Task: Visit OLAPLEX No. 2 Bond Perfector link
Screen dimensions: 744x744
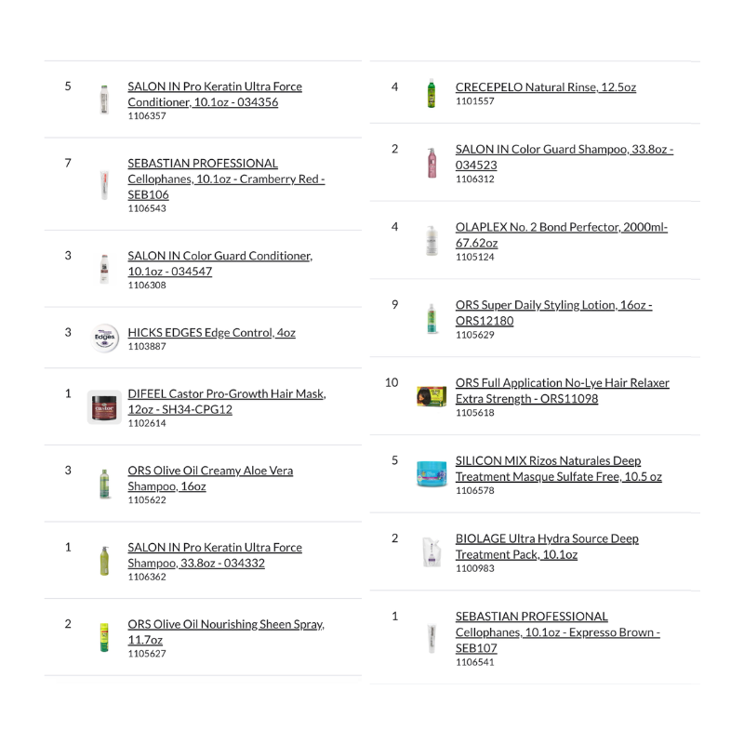Action: 562,235
